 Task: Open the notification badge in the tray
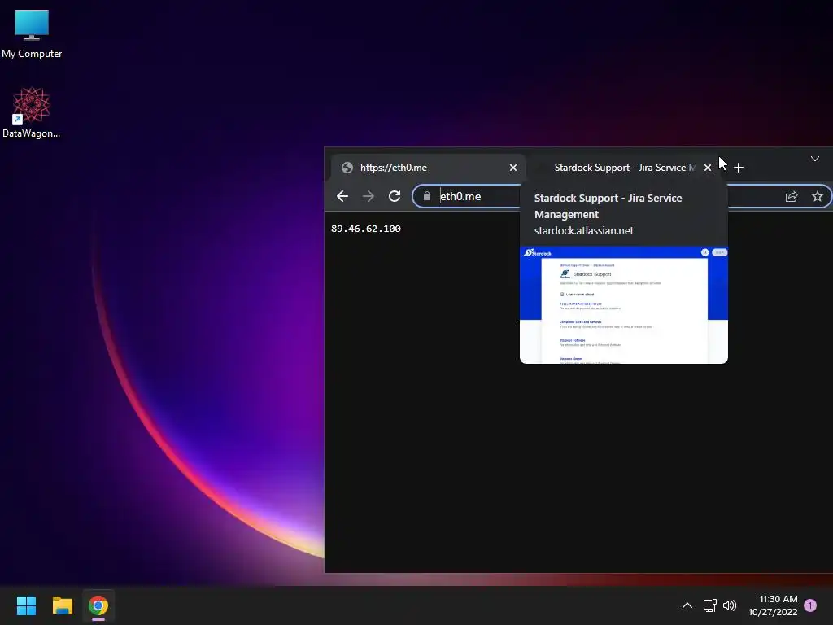pos(810,605)
